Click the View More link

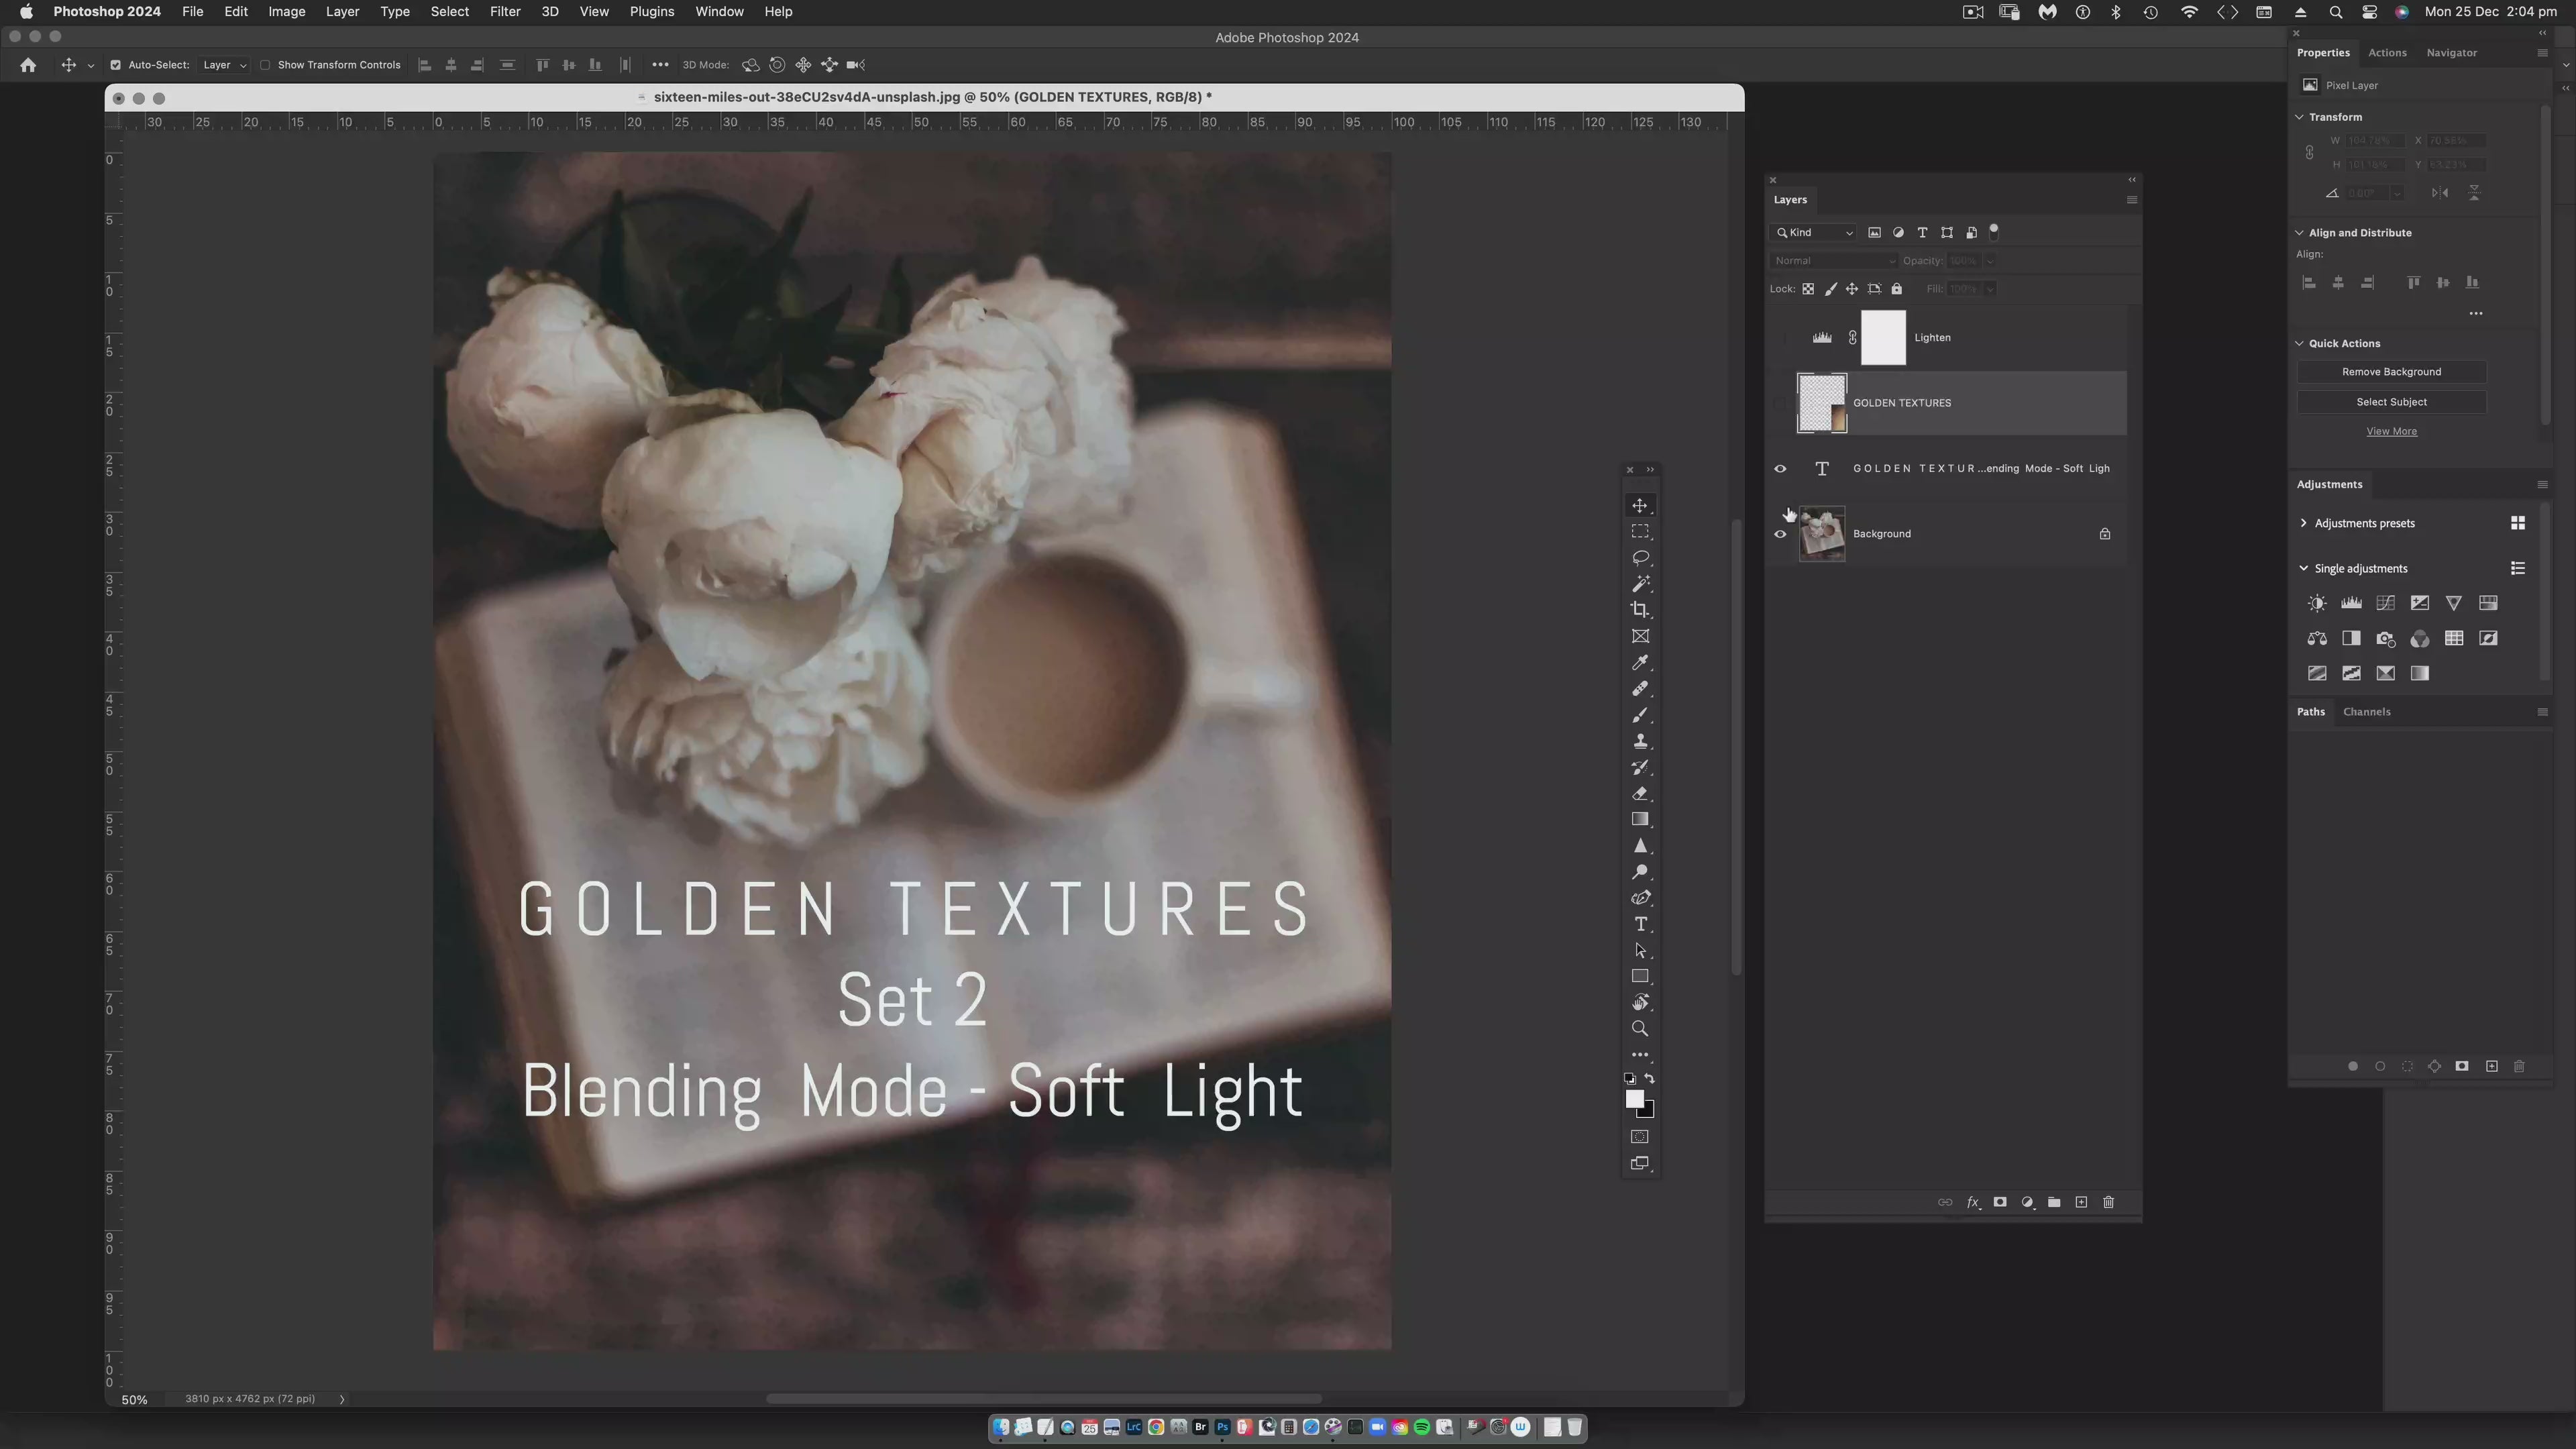pyautogui.click(x=2391, y=431)
